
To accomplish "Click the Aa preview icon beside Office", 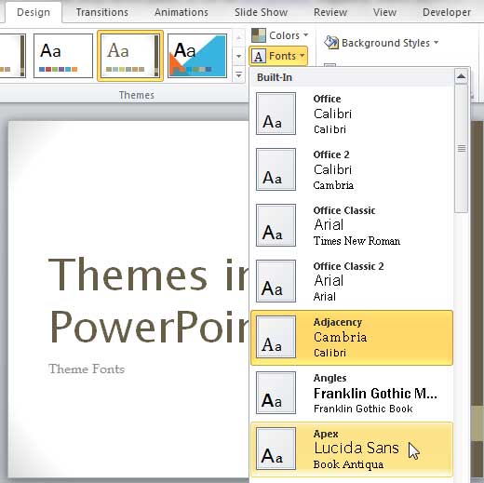I will coord(276,114).
